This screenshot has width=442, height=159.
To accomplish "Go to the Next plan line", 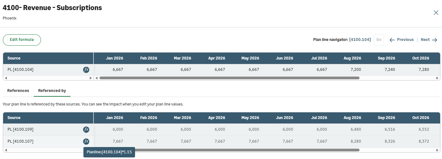I will point(429,40).
